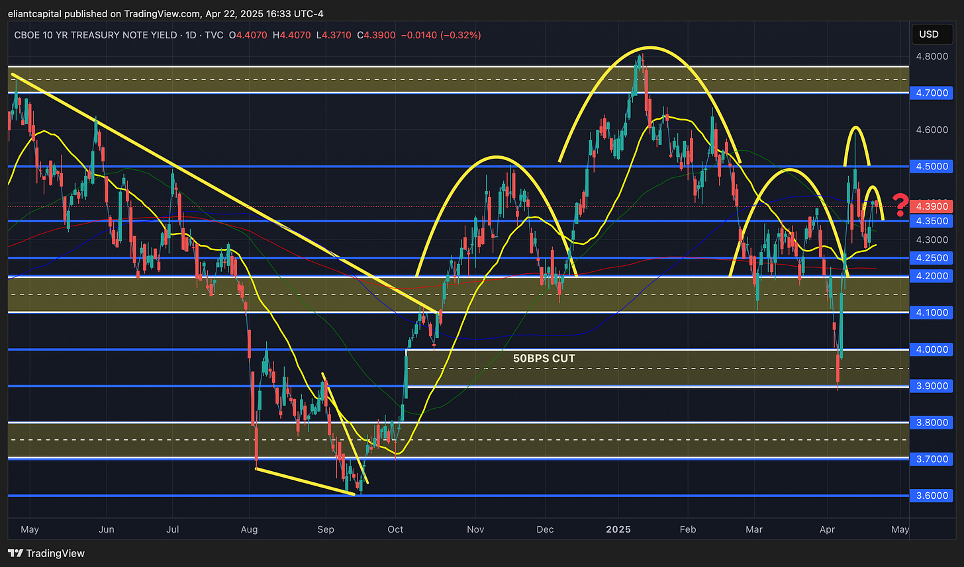Open the USD currency selector
The image size is (964, 567).
coord(934,33)
